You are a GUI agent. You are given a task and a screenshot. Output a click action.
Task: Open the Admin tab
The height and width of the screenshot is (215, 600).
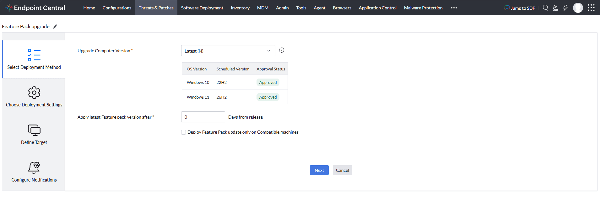(282, 8)
